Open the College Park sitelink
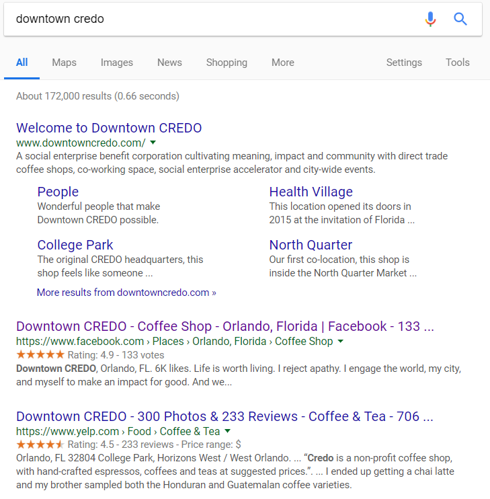Screen dimensions: 490x499 (x=75, y=245)
